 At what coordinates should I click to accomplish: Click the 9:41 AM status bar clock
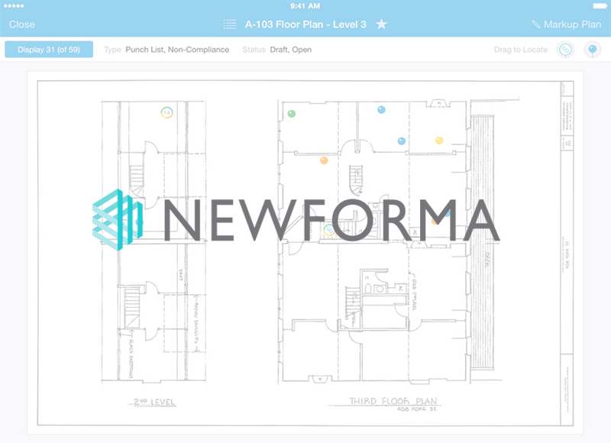(305, 5)
